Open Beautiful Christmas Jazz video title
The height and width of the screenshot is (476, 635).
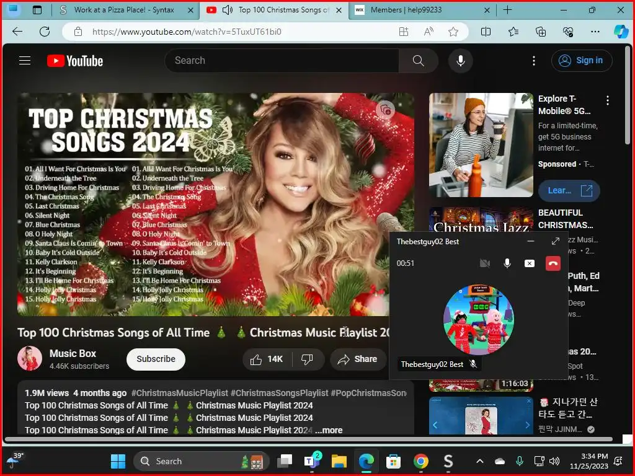point(566,219)
